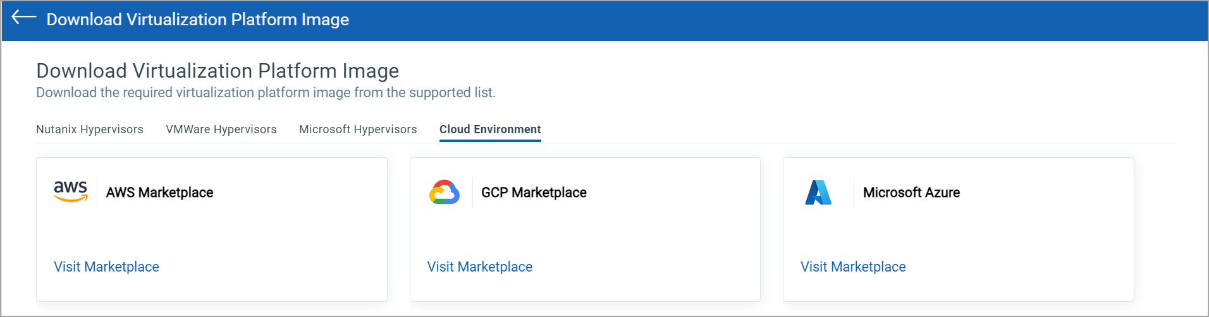Click the Microsoft Azure logo icon
The width and height of the screenshot is (1209, 317).
tap(818, 192)
